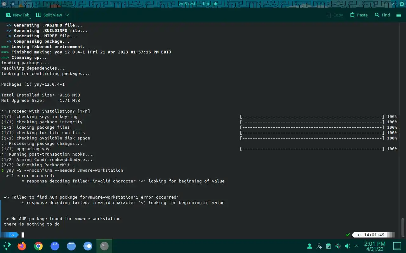This screenshot has height=253, width=406.
Task: Click 'looking for conflicting packages...' line
Action: [46, 74]
